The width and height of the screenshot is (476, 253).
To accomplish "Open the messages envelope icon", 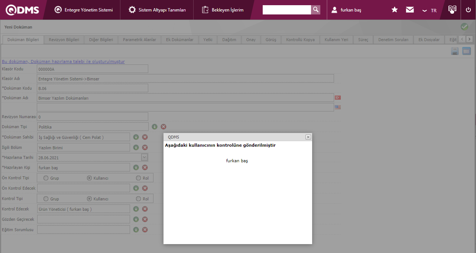I will pyautogui.click(x=410, y=10).
